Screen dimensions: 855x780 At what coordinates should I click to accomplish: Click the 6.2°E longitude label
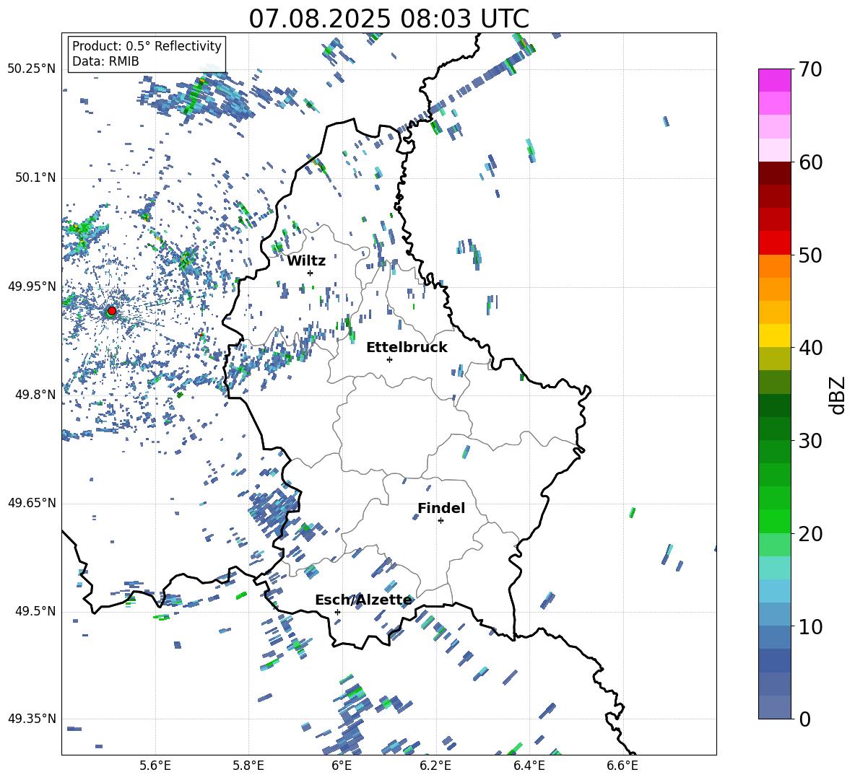(x=435, y=766)
